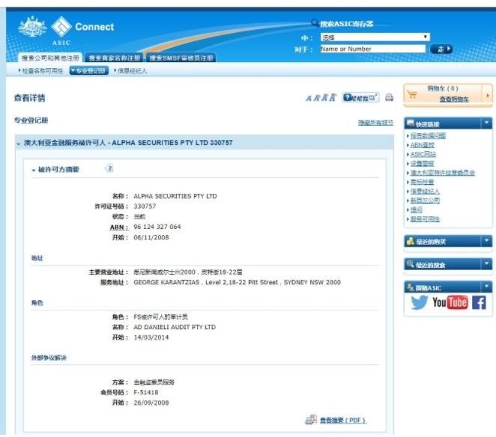Open the Twitter icon link
496x437 pixels.
click(420, 302)
